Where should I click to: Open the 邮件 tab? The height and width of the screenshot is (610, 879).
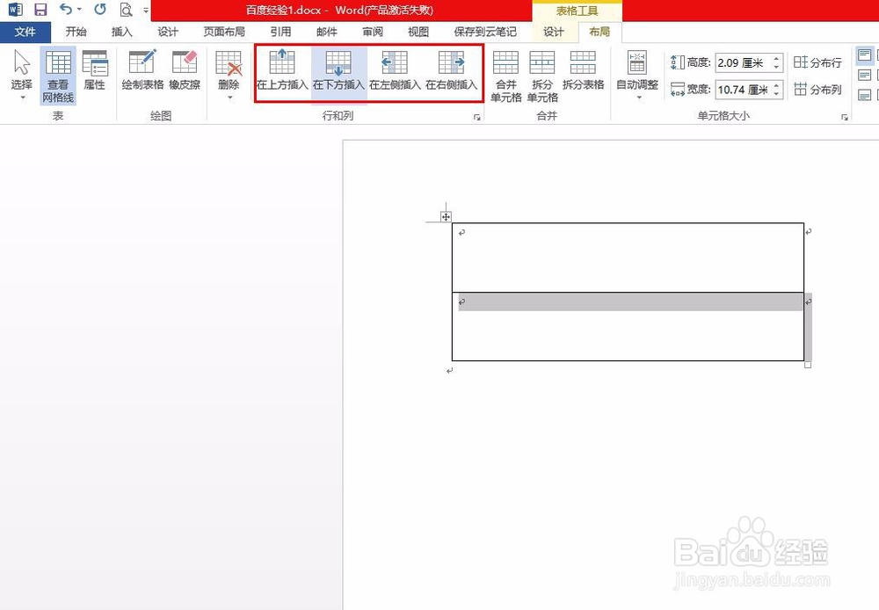326,32
